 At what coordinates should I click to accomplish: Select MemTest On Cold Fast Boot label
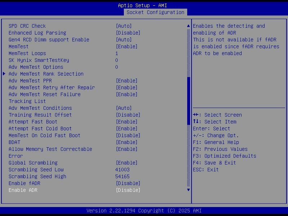pos(44,135)
